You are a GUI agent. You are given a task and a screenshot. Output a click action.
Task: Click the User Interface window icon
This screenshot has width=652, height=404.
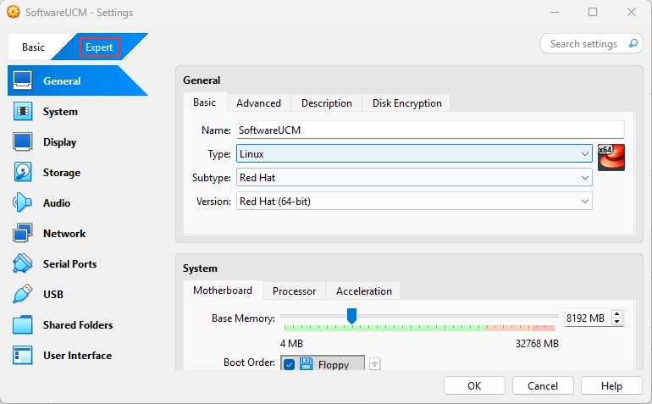point(23,356)
